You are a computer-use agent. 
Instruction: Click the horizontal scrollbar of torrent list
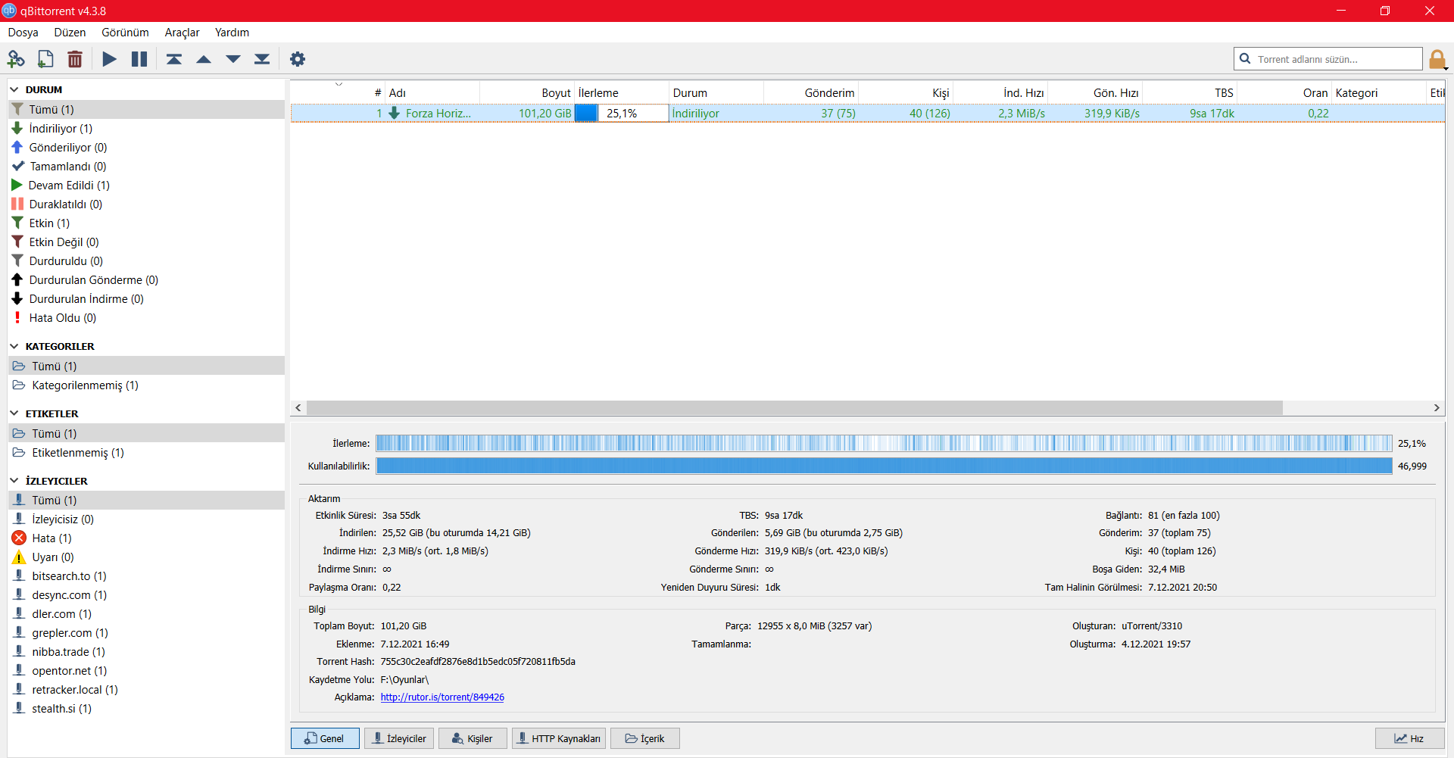pos(794,407)
